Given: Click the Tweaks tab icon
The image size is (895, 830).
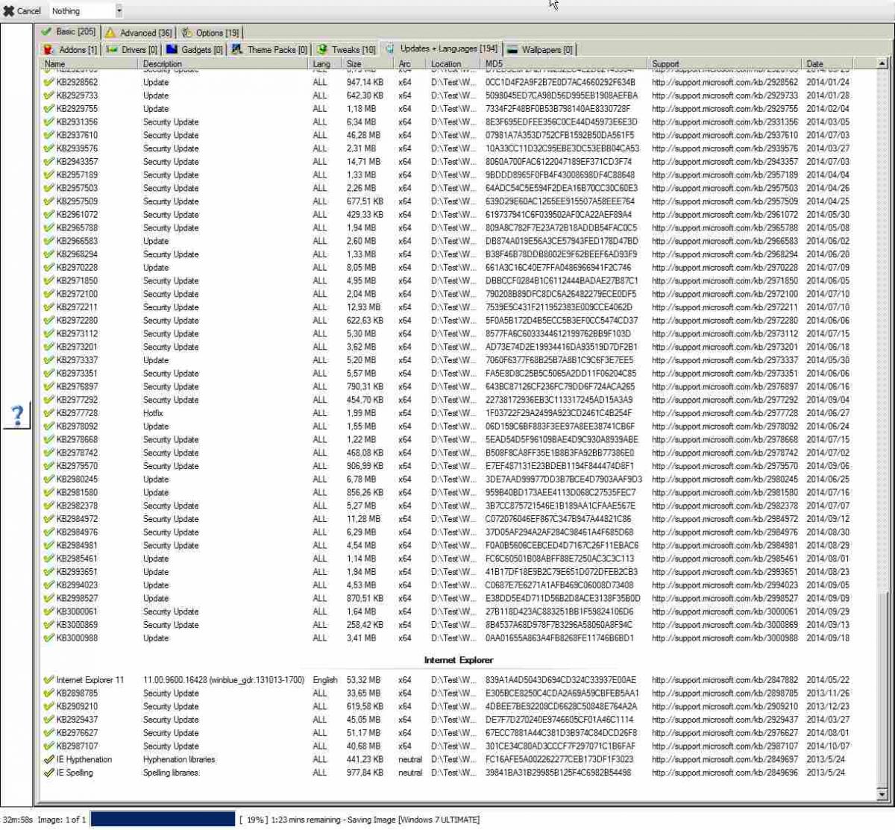Looking at the screenshot, I should tap(322, 50).
